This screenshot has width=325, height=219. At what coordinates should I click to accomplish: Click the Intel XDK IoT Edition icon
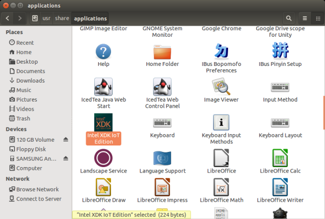coord(103,122)
